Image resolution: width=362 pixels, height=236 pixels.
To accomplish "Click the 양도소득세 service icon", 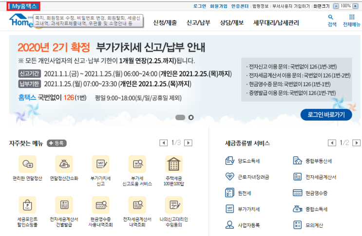I will point(229,161).
